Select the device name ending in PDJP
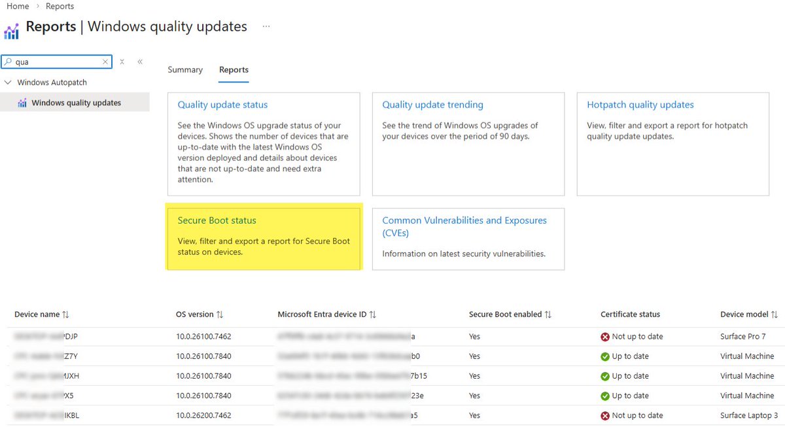Screen dimensions: 785x427 46,337
